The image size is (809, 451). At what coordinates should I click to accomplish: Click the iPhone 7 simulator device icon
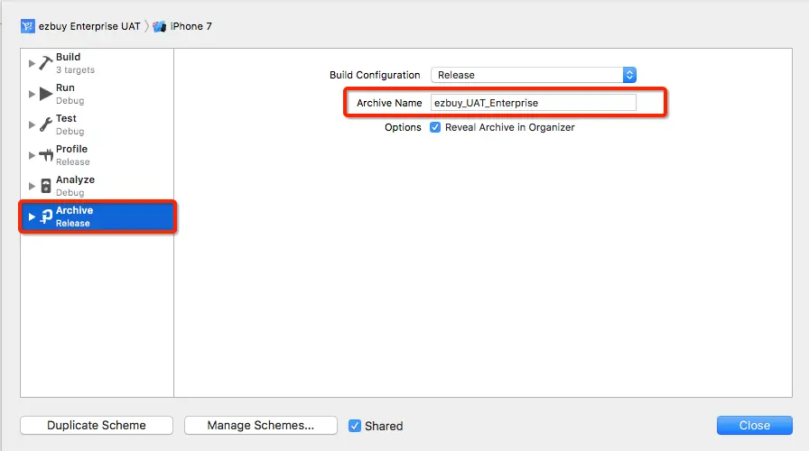point(159,26)
